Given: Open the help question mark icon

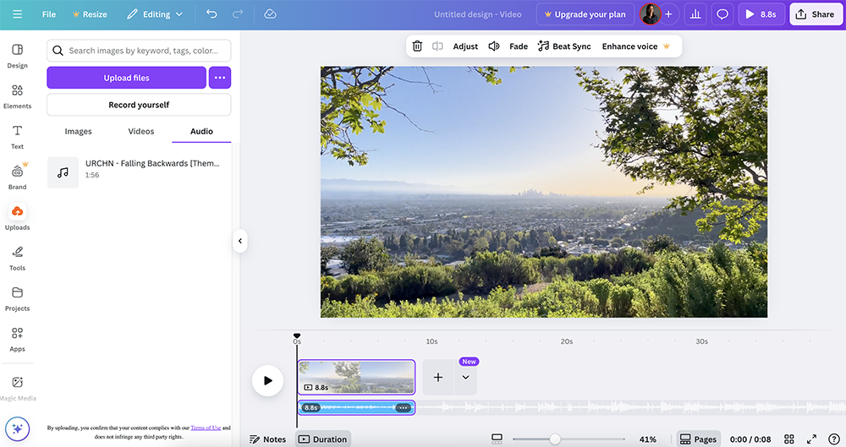Looking at the screenshot, I should [x=833, y=439].
